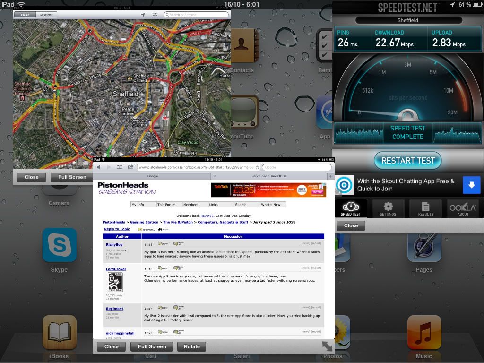The height and width of the screenshot is (363, 484).
Task: Open the Results icon in Speedtest
Action: click(x=425, y=208)
